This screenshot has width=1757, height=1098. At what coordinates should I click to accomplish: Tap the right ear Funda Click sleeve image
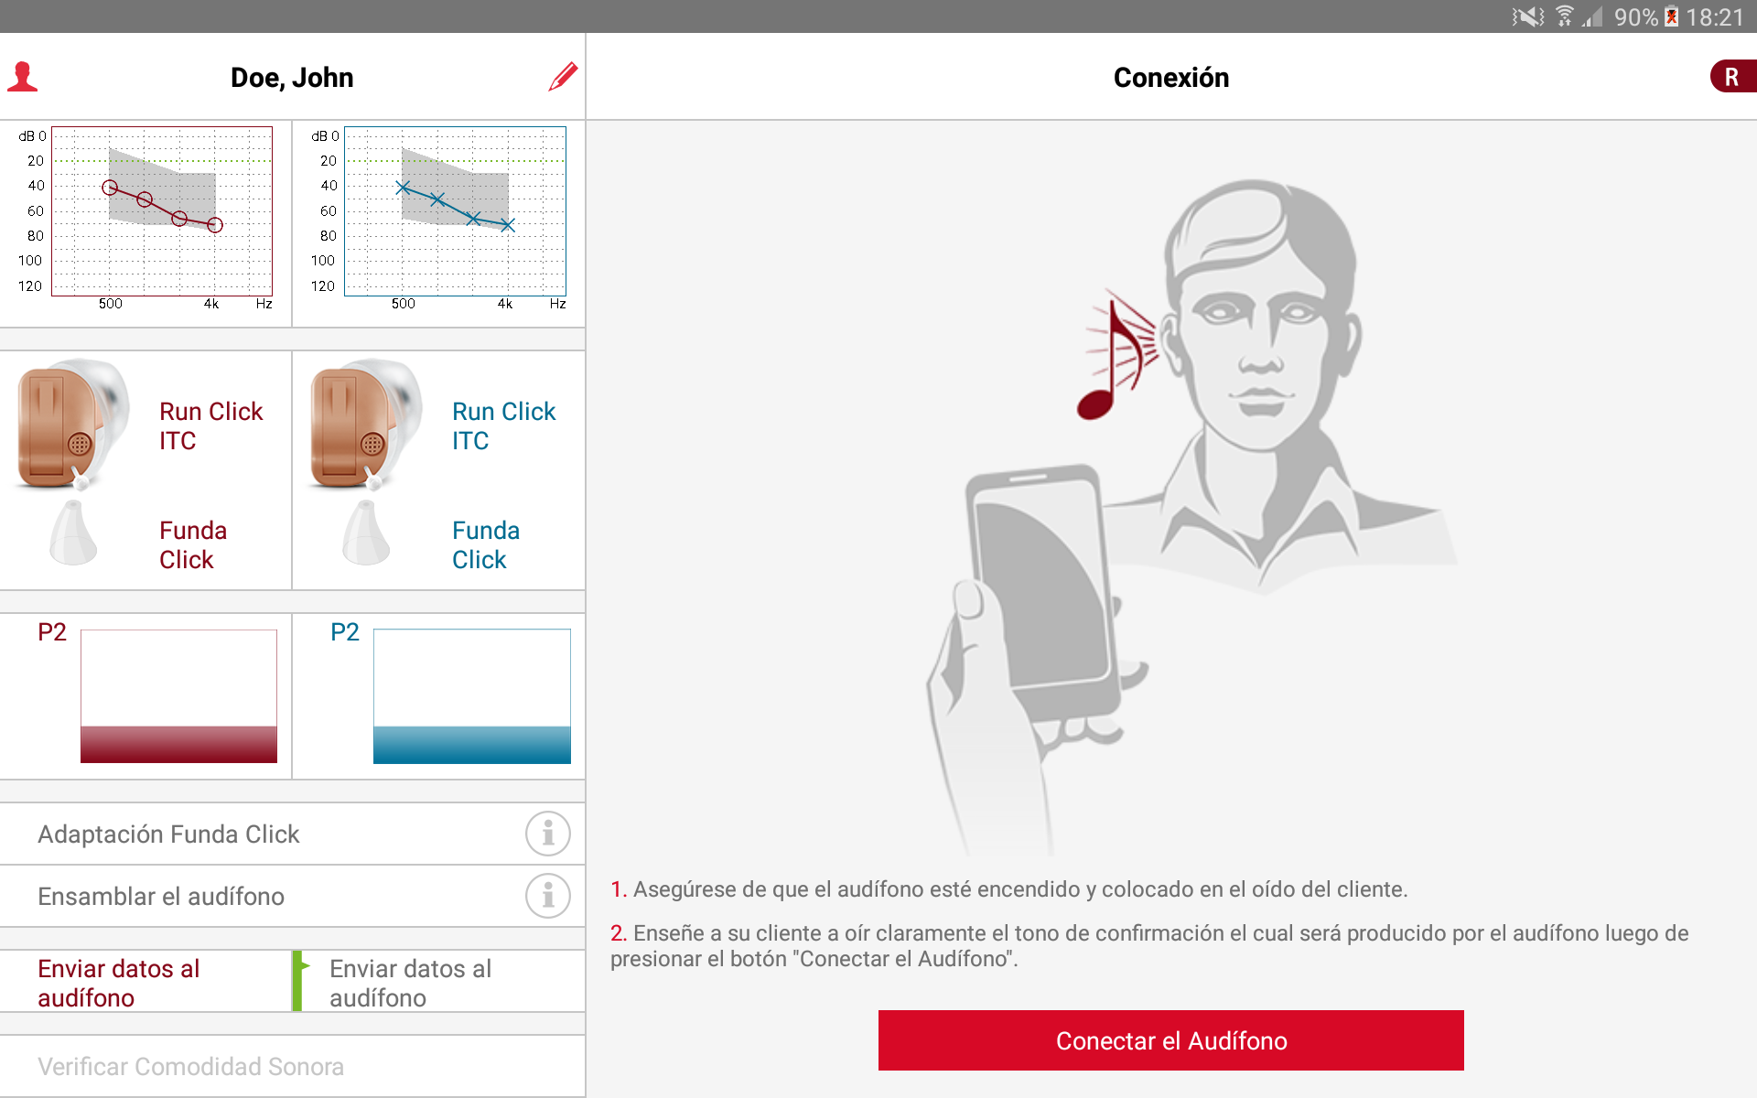click(x=73, y=532)
